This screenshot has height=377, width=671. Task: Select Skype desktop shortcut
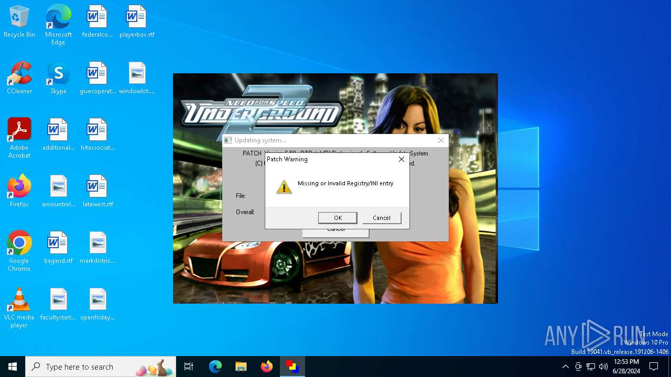coord(58,79)
